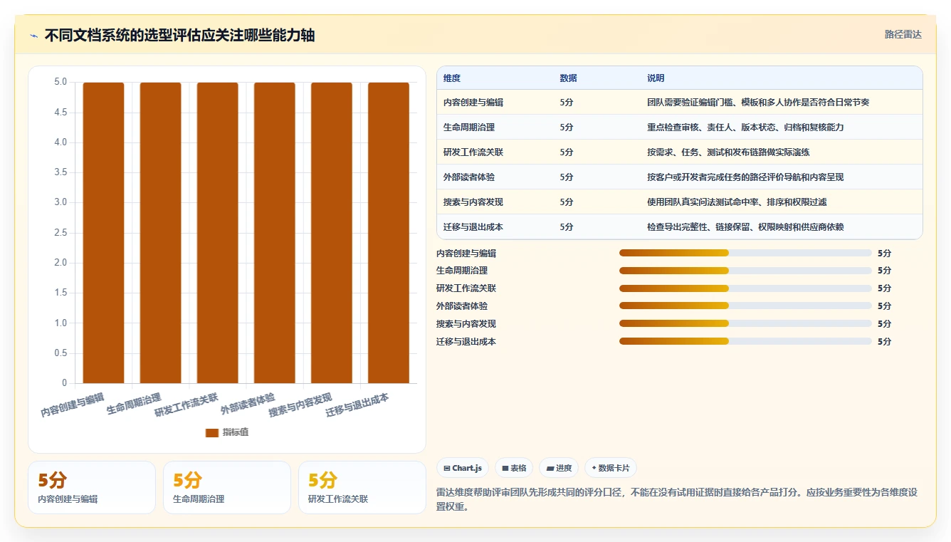Click the 内容创建与编辑 5分 data card
Image resolution: width=951 pixels, height=542 pixels.
click(92, 487)
